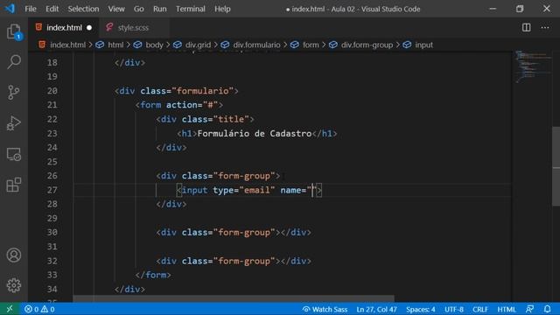
Task: Click body in the breadcrumb
Action: (x=154, y=45)
